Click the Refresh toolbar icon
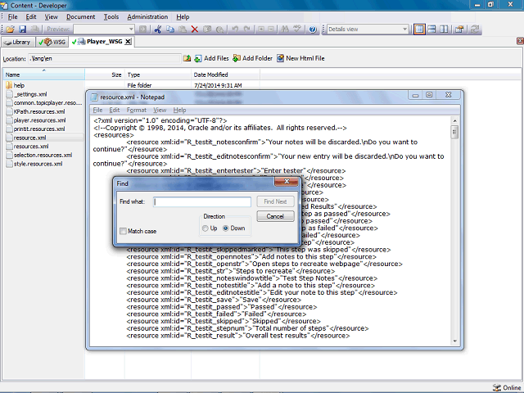The width and height of the screenshot is (524, 393). coord(475,29)
